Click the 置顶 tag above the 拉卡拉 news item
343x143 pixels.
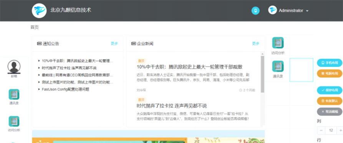click(x=141, y=100)
